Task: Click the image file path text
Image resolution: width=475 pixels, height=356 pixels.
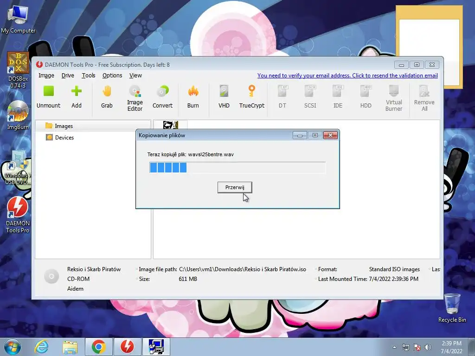Action: point(243,269)
